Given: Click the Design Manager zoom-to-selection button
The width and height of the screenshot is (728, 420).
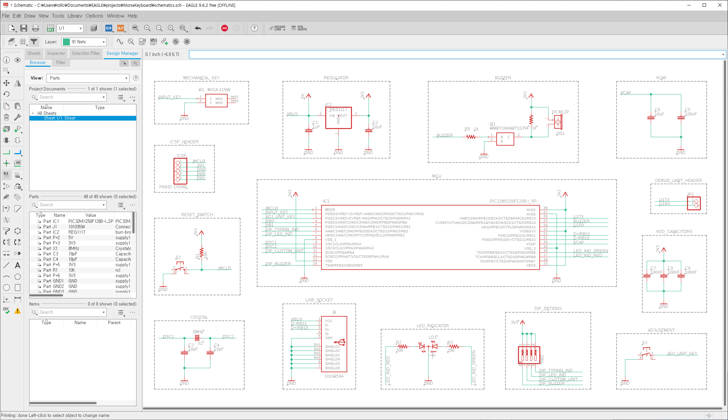Looking at the screenshot, I should tap(135, 63).
